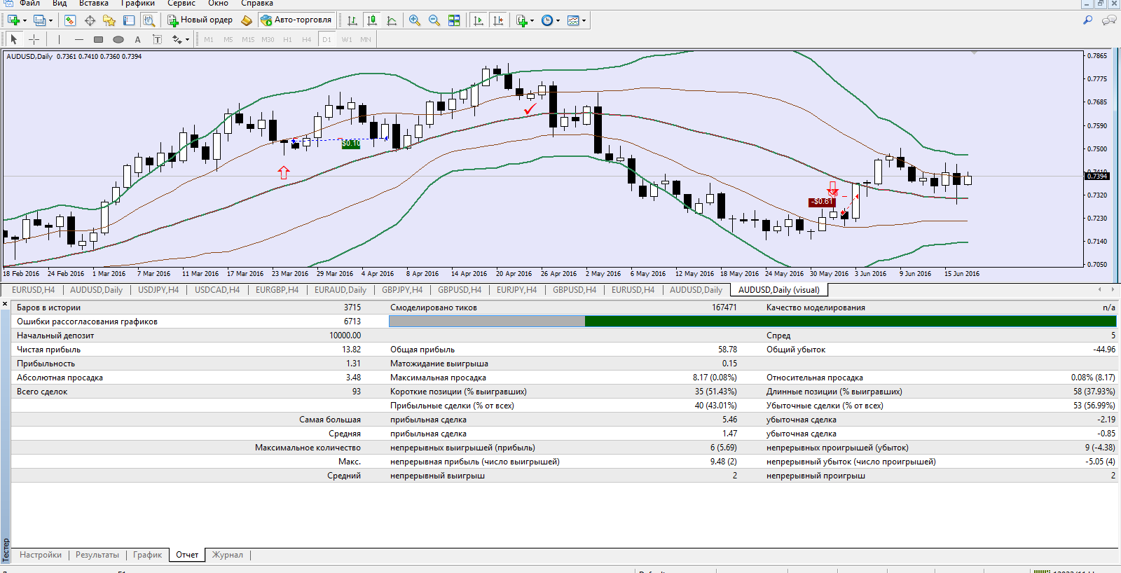Screen dimensions: 1121x573
Task: Toggle chart shift from right edge
Action: pos(498,20)
